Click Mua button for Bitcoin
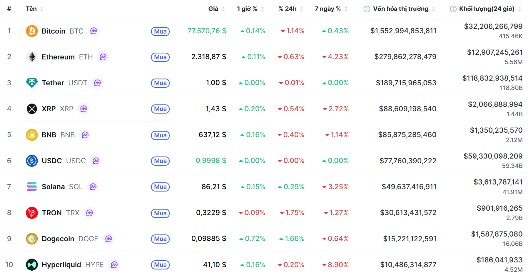The width and height of the screenshot is (528, 278). tap(160, 31)
